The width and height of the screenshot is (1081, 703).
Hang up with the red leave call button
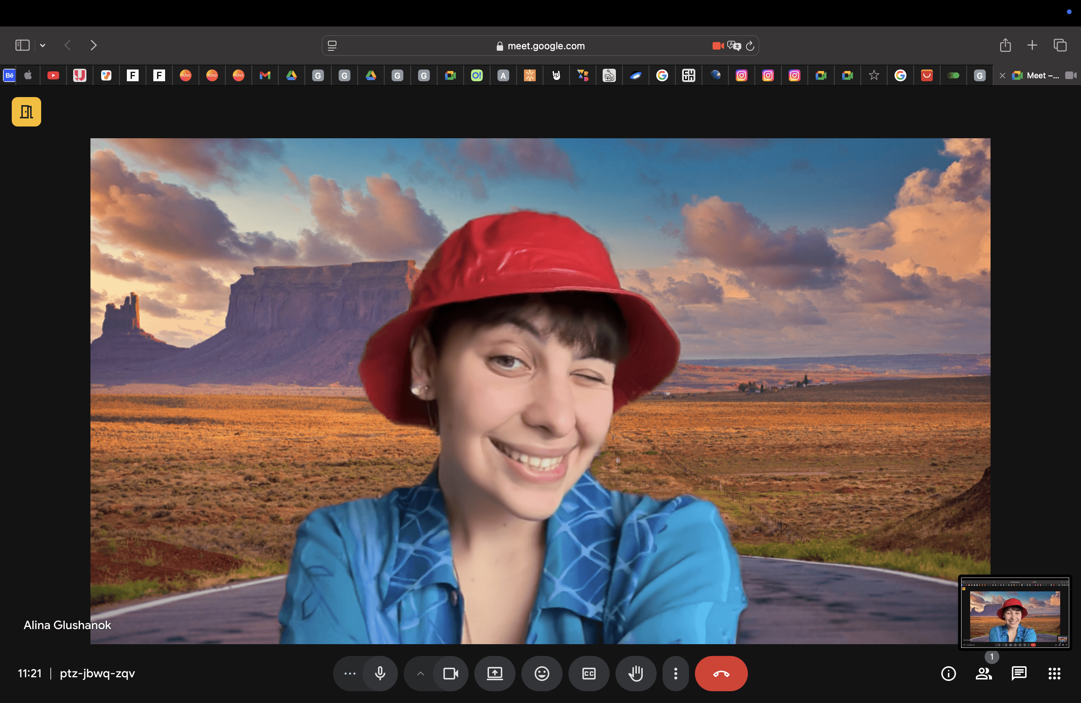click(x=721, y=673)
